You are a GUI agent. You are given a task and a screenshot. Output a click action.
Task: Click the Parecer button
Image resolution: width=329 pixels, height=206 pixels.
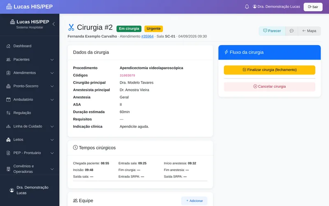tap(272, 31)
